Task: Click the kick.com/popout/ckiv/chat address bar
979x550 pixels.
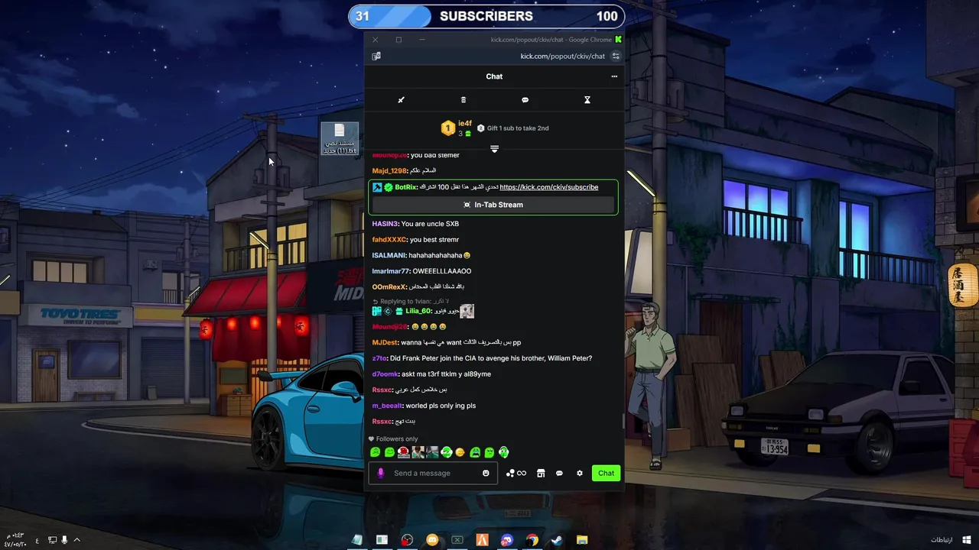Action: click(562, 56)
